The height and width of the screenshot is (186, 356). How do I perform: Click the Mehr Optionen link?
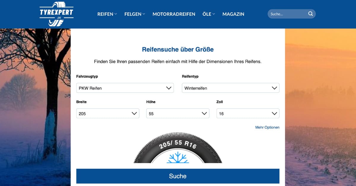pos(267,127)
